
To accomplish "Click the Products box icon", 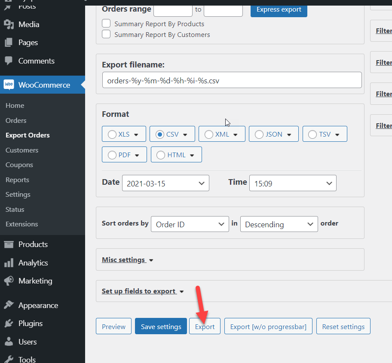I will [9, 244].
